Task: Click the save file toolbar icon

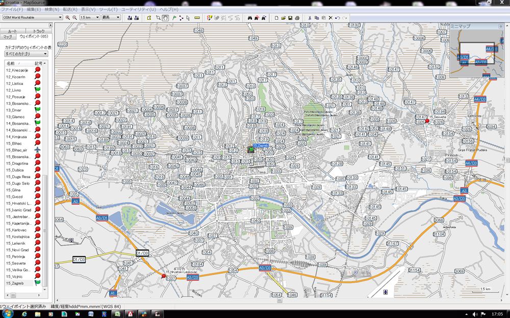Action: pos(290,18)
